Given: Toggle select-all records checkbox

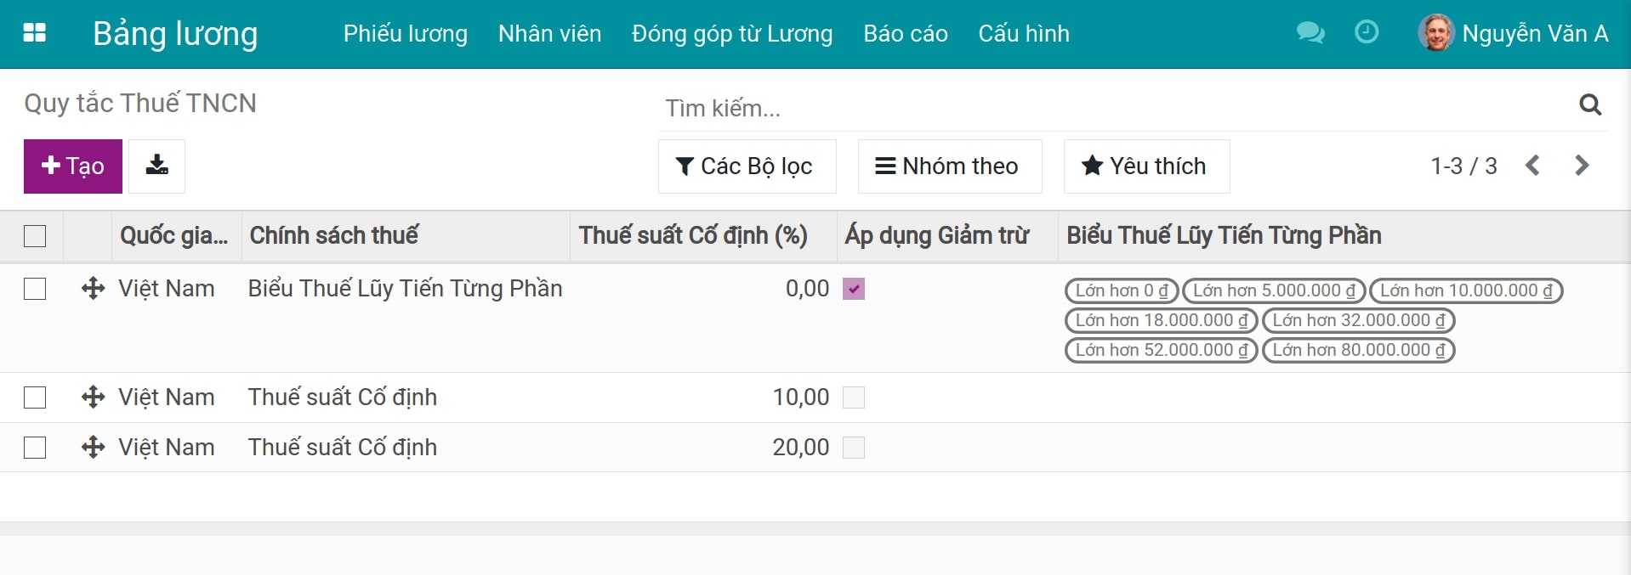Looking at the screenshot, I should [x=34, y=236].
